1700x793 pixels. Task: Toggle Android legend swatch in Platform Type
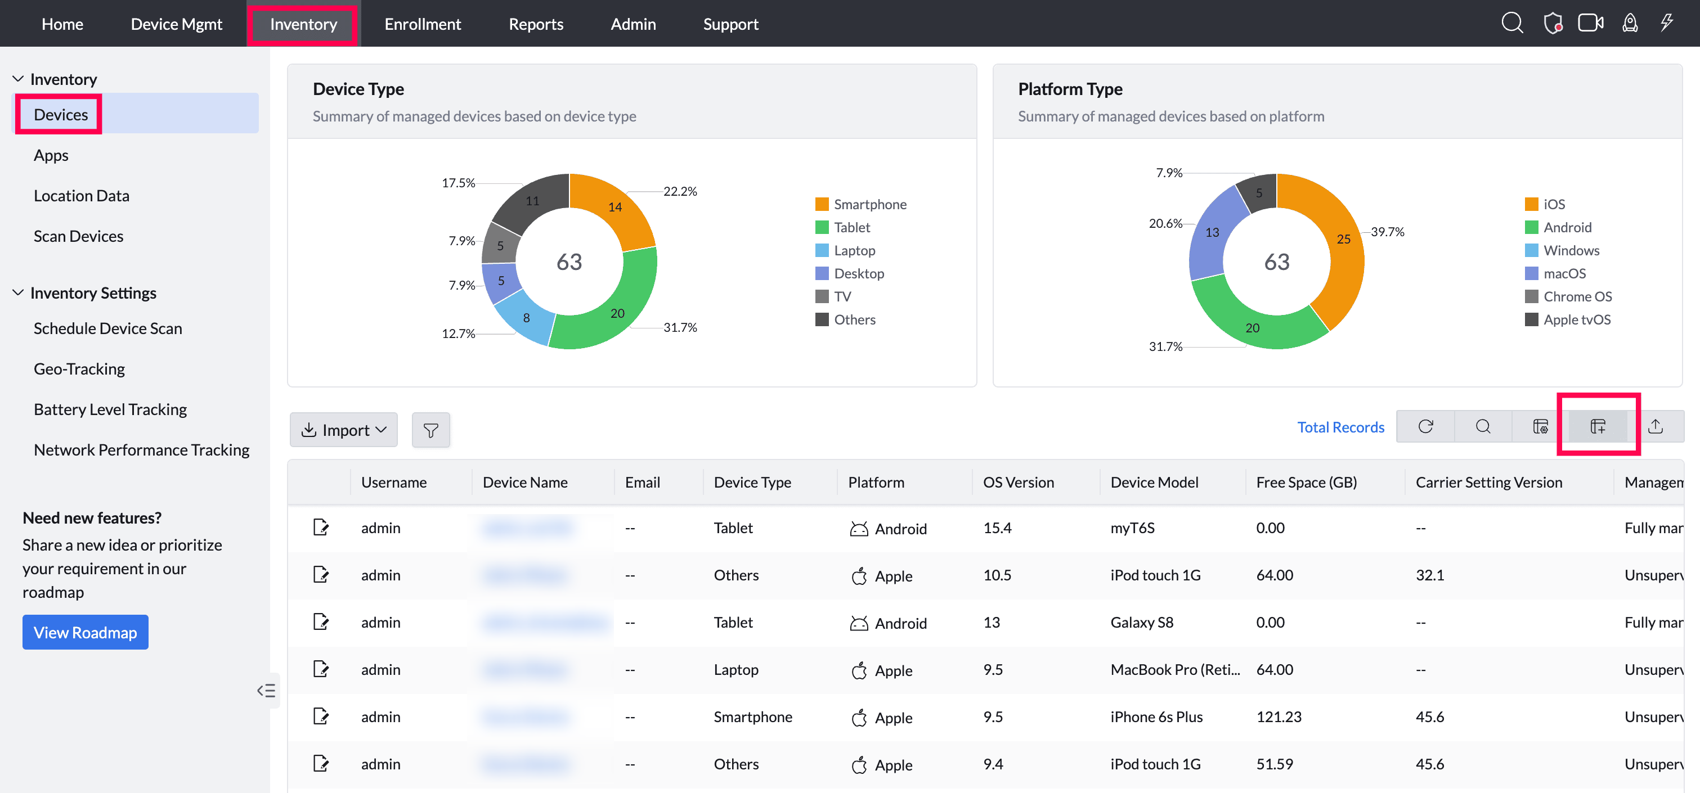1531,228
